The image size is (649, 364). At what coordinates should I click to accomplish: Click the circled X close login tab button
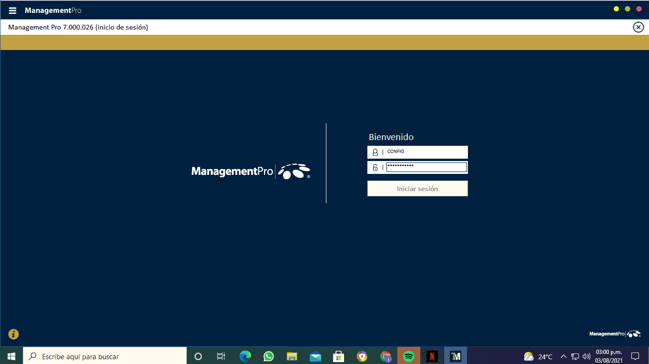pos(638,27)
